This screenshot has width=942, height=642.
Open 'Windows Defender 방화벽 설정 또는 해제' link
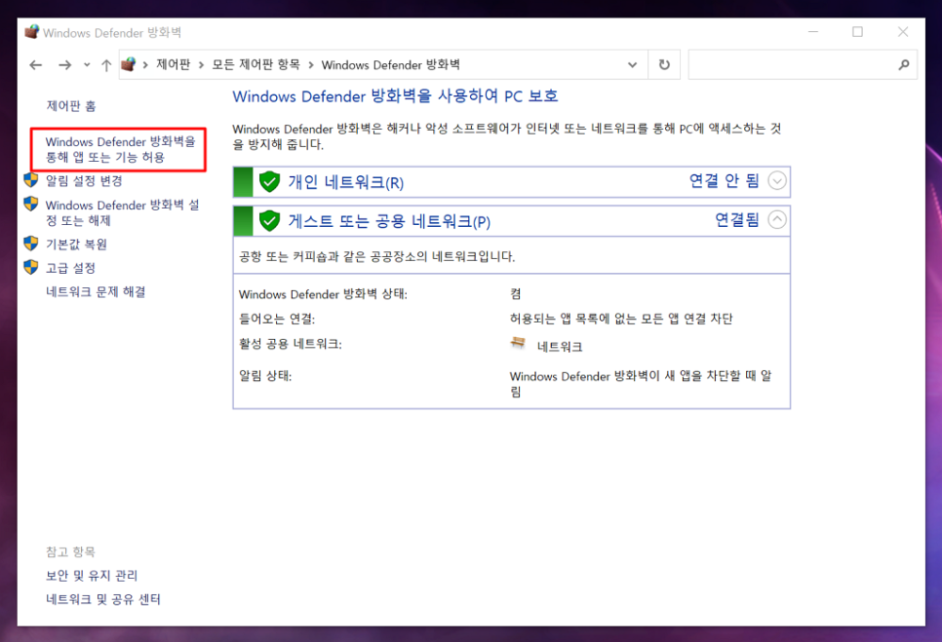coord(123,212)
